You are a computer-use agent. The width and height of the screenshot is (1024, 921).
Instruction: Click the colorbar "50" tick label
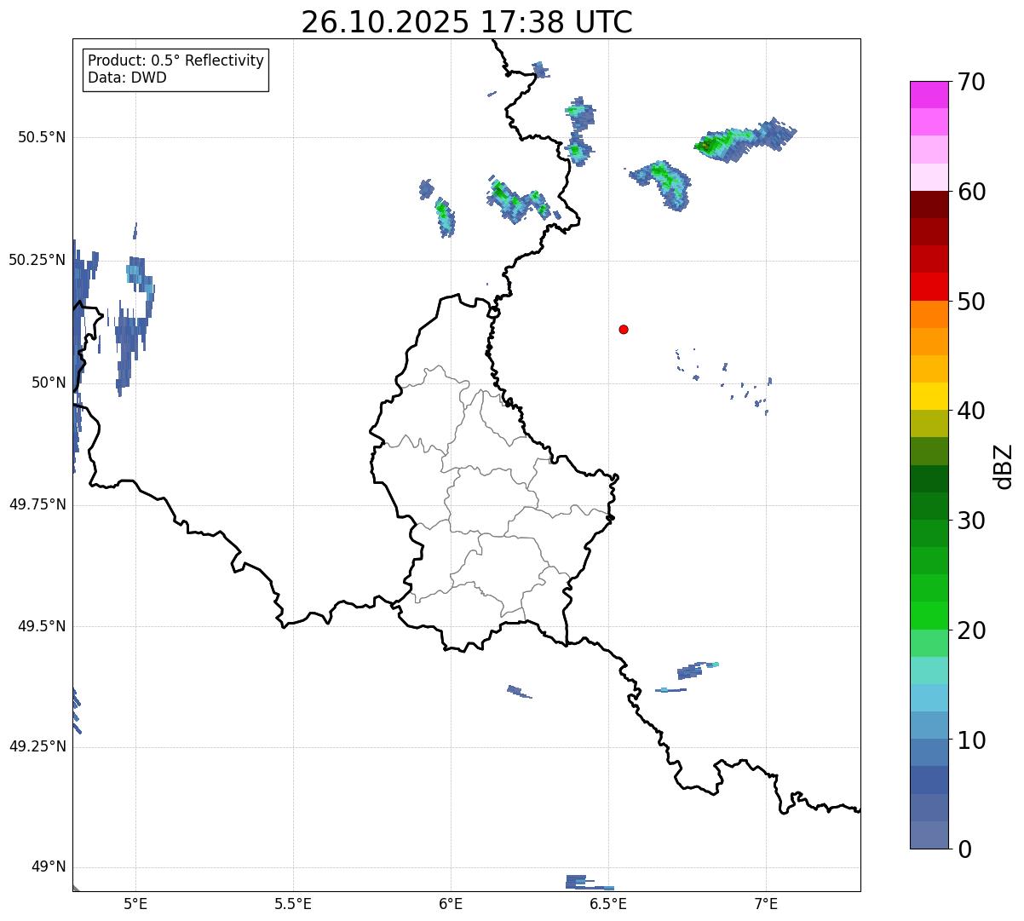pos(971,302)
